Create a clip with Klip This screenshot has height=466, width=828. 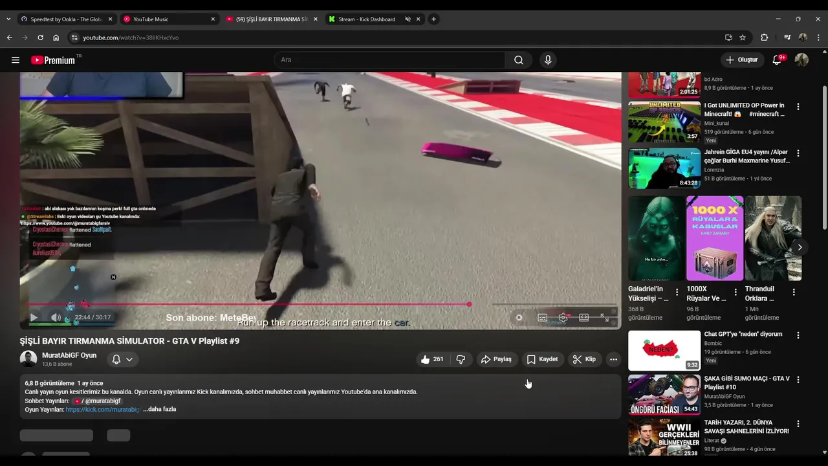pyautogui.click(x=585, y=359)
